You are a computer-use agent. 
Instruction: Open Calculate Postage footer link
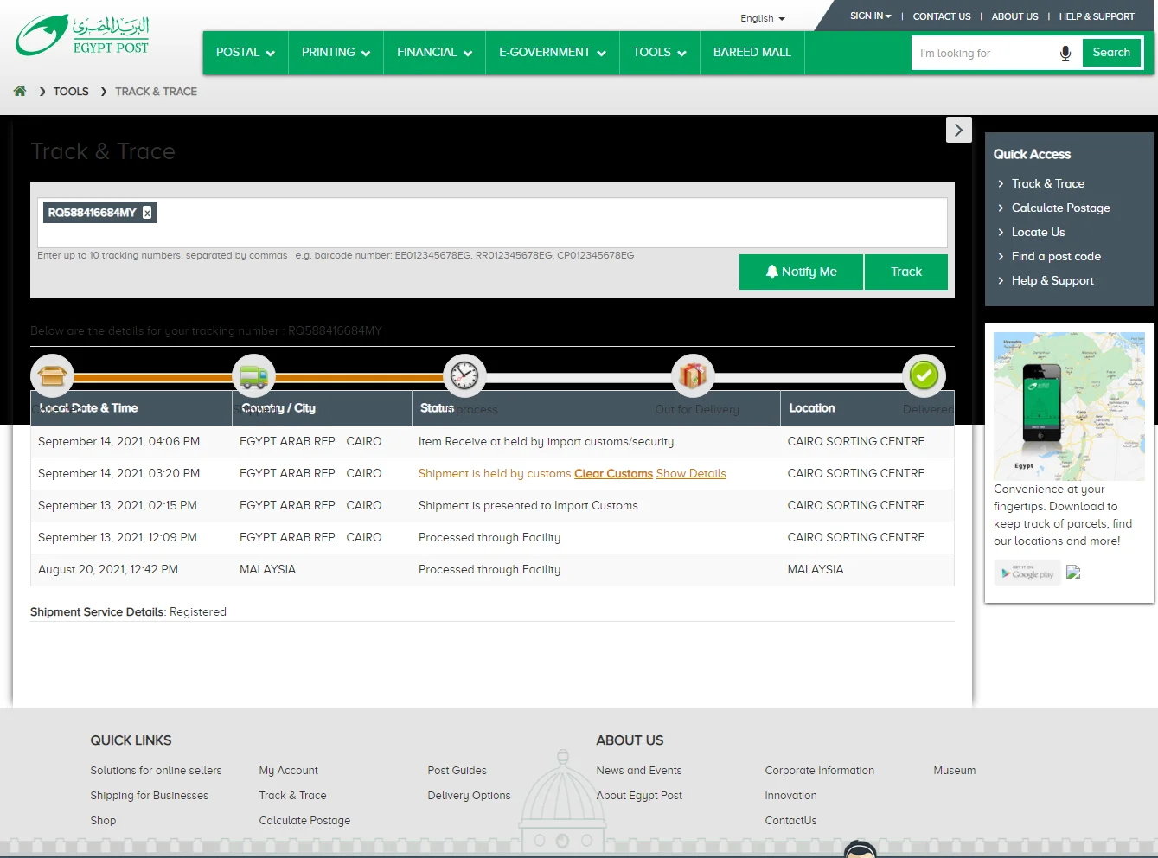tap(304, 821)
